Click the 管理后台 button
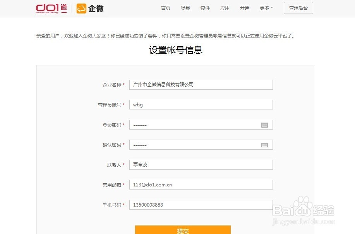Viewport: 355px width, 234px height. [298, 8]
